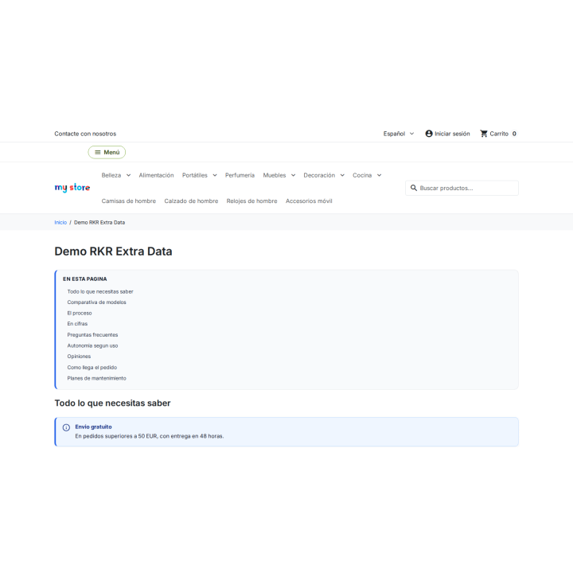Go to Relojes de hombre category

click(251, 201)
